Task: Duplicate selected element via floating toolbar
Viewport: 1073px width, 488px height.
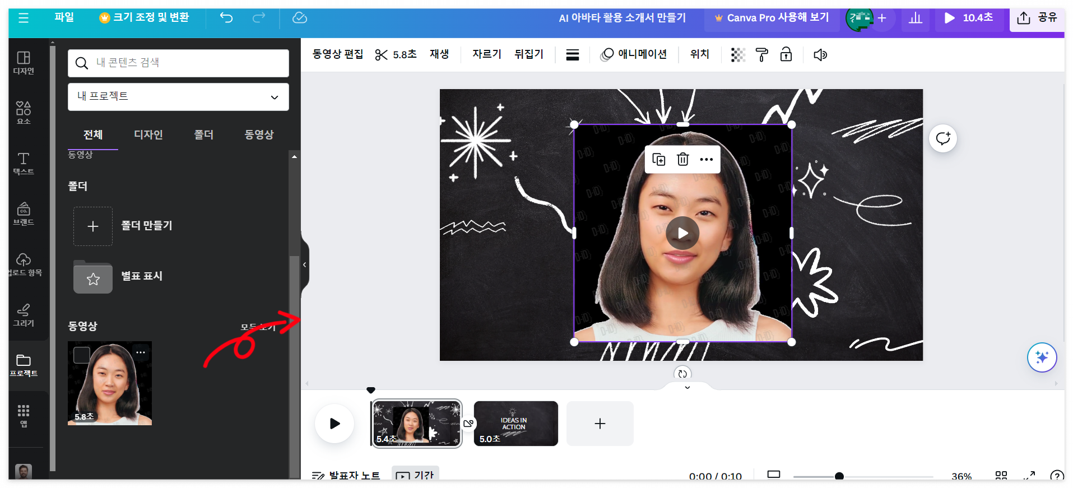Action: coord(659,160)
